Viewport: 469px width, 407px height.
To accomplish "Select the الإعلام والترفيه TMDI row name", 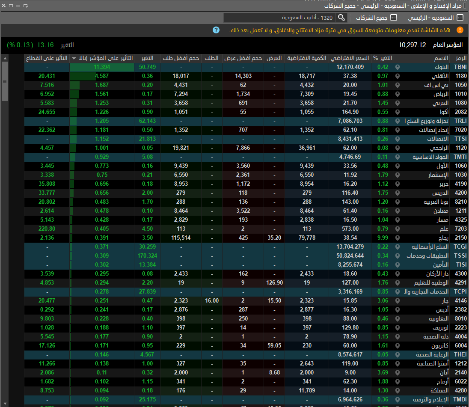I will tap(431, 400).
